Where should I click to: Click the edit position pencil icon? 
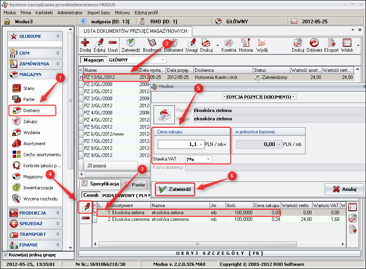(86, 206)
